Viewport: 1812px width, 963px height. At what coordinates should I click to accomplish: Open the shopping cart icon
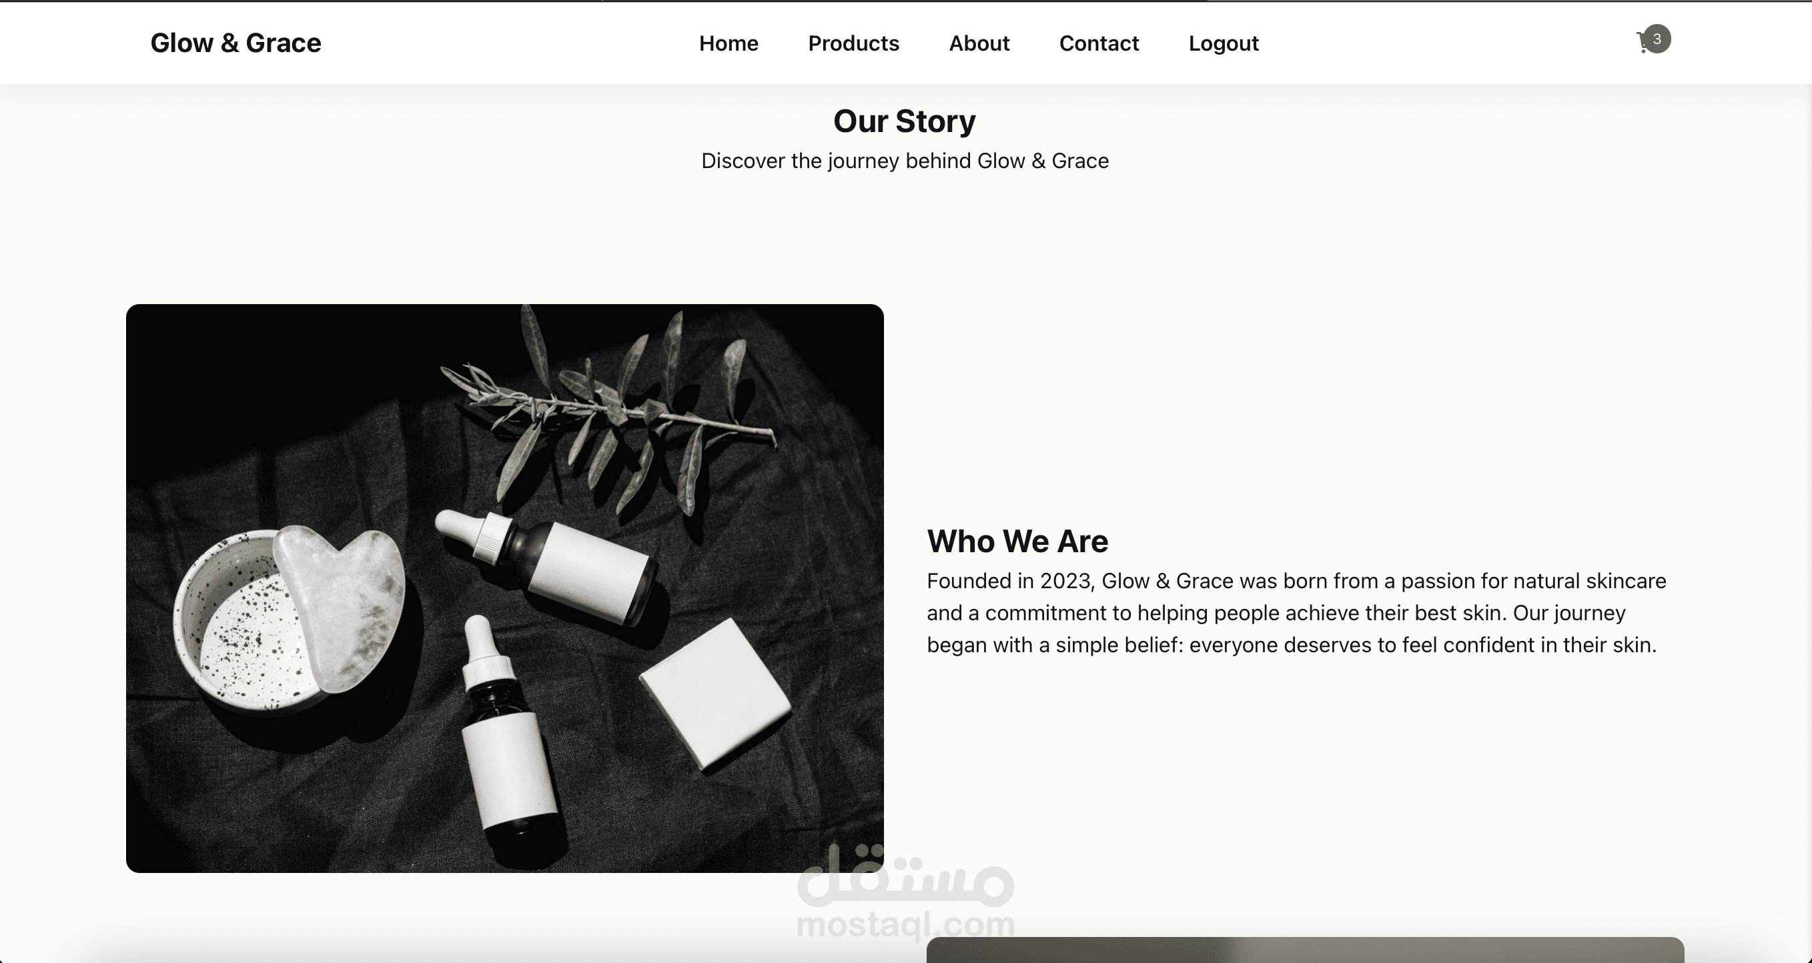pyautogui.click(x=1643, y=43)
